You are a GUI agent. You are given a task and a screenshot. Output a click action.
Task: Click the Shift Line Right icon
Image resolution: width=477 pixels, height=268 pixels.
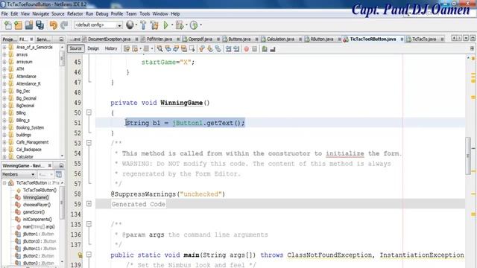(x=236, y=49)
